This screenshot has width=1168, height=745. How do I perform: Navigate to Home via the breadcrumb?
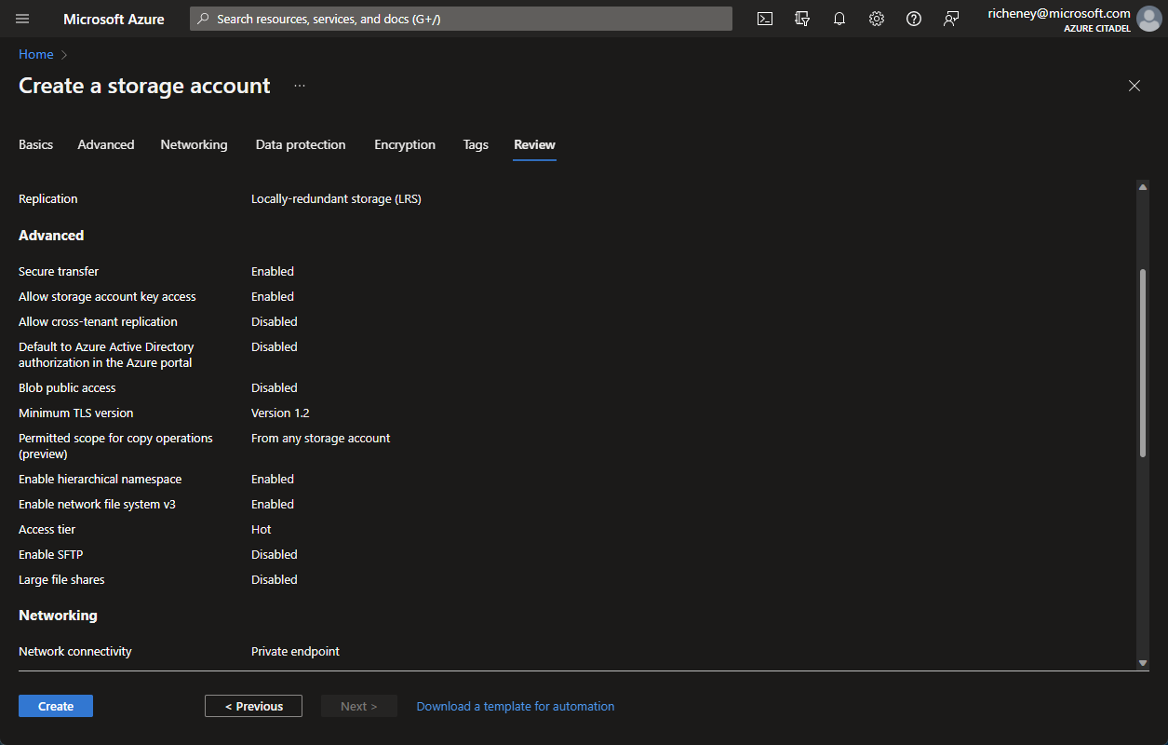coord(35,54)
